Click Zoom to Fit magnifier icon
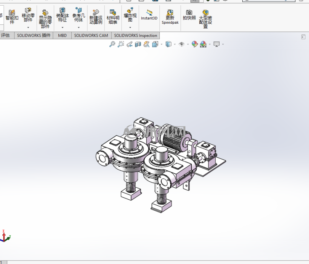The width and height of the screenshot is (309, 264). coord(112,44)
